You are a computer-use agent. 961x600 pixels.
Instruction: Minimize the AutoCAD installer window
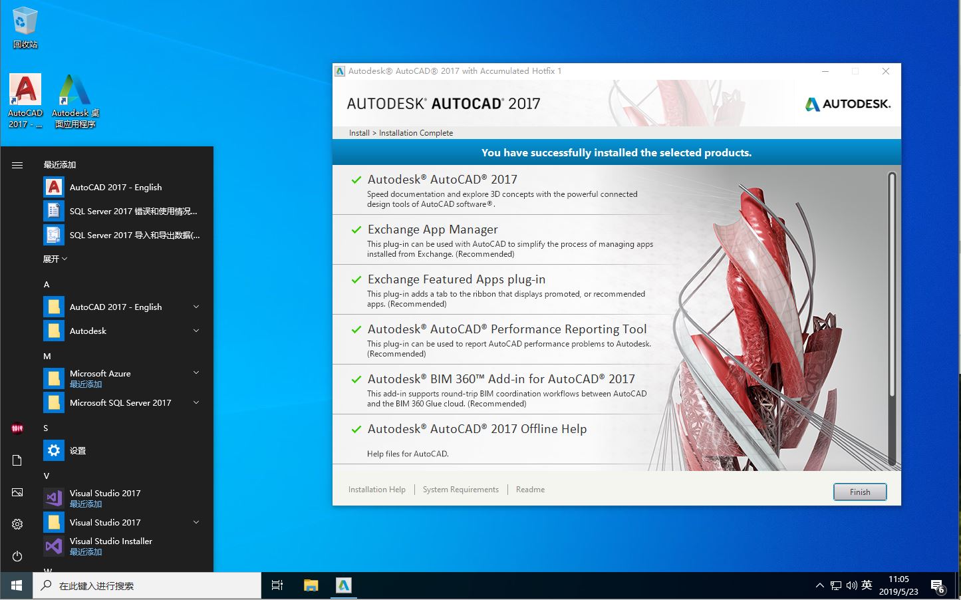pyautogui.click(x=825, y=71)
